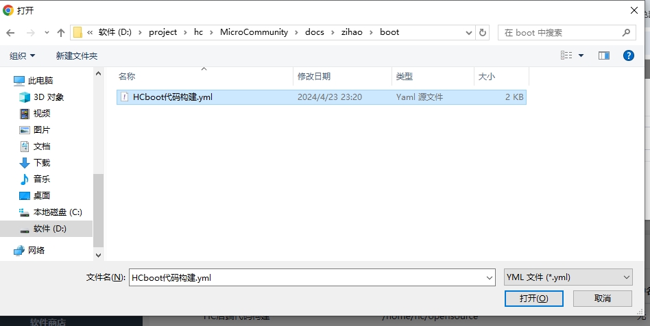Open 本地磁盘 (C:) drive

(57, 212)
